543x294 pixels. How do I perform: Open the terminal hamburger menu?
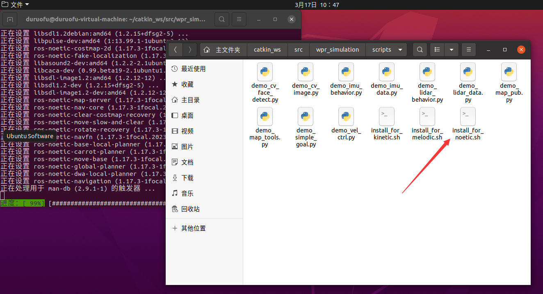pyautogui.click(x=239, y=19)
